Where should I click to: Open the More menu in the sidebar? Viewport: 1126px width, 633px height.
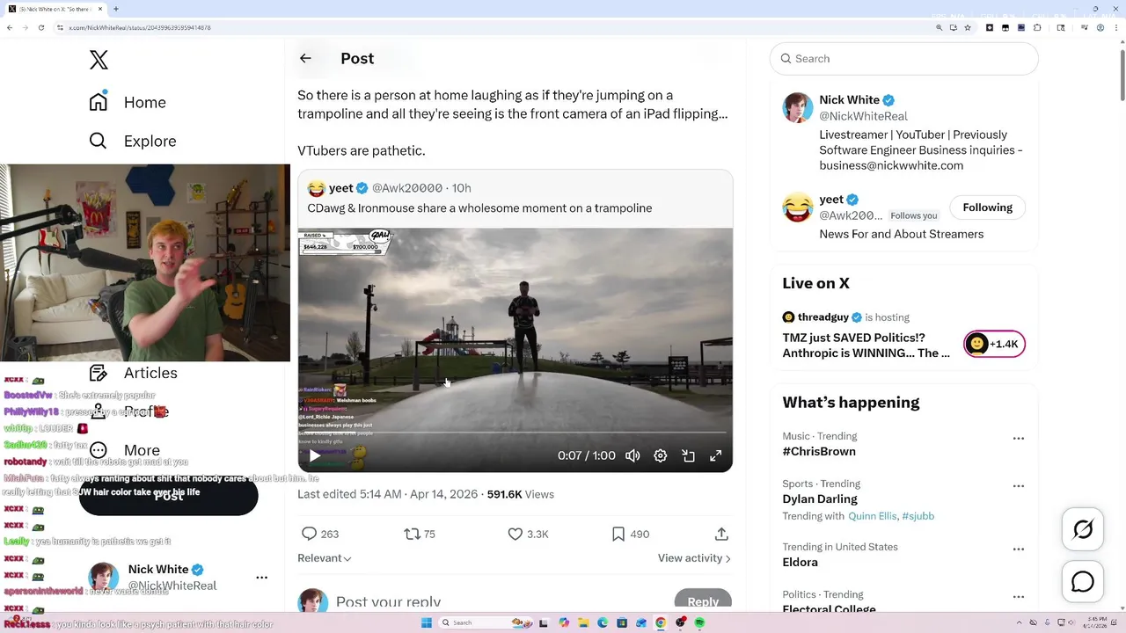[125, 450]
